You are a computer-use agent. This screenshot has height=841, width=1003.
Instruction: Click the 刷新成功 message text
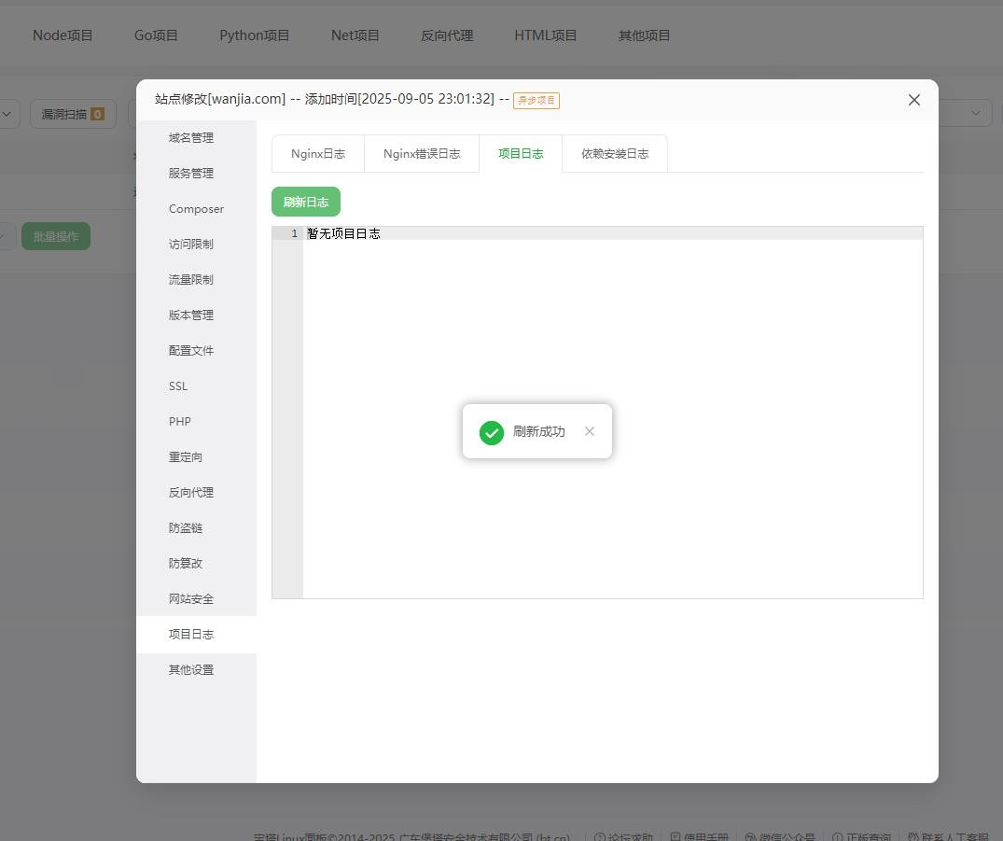[539, 431]
